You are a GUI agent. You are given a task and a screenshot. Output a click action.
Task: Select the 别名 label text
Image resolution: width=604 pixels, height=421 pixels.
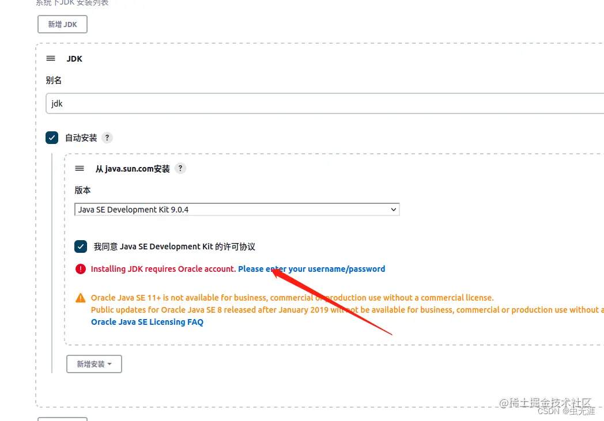[54, 80]
